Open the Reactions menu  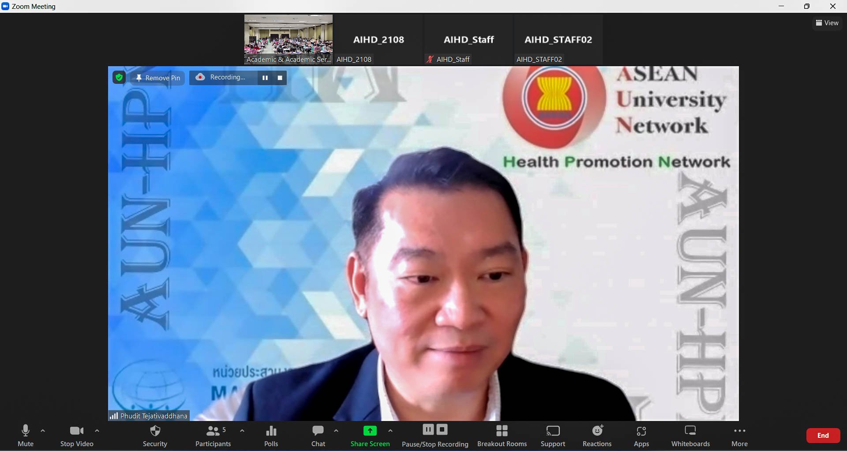coord(597,436)
